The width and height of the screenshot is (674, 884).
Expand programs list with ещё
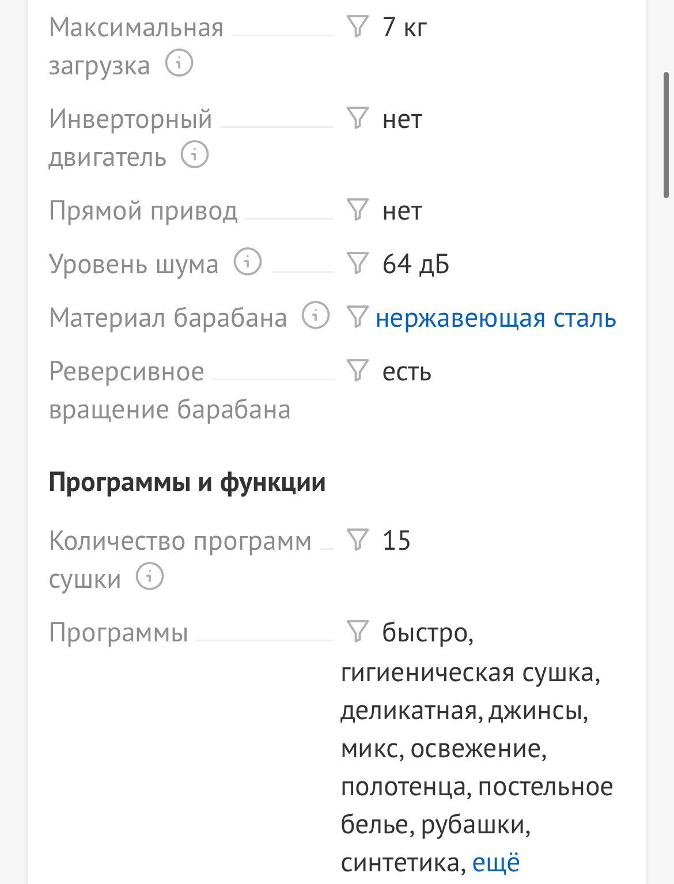click(496, 863)
